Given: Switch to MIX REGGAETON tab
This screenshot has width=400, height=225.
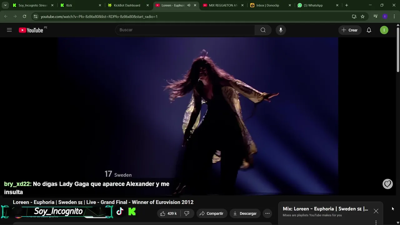Looking at the screenshot, I should click(x=223, y=5).
